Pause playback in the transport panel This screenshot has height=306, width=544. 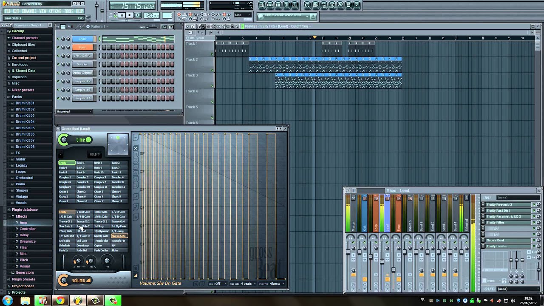click(122, 15)
